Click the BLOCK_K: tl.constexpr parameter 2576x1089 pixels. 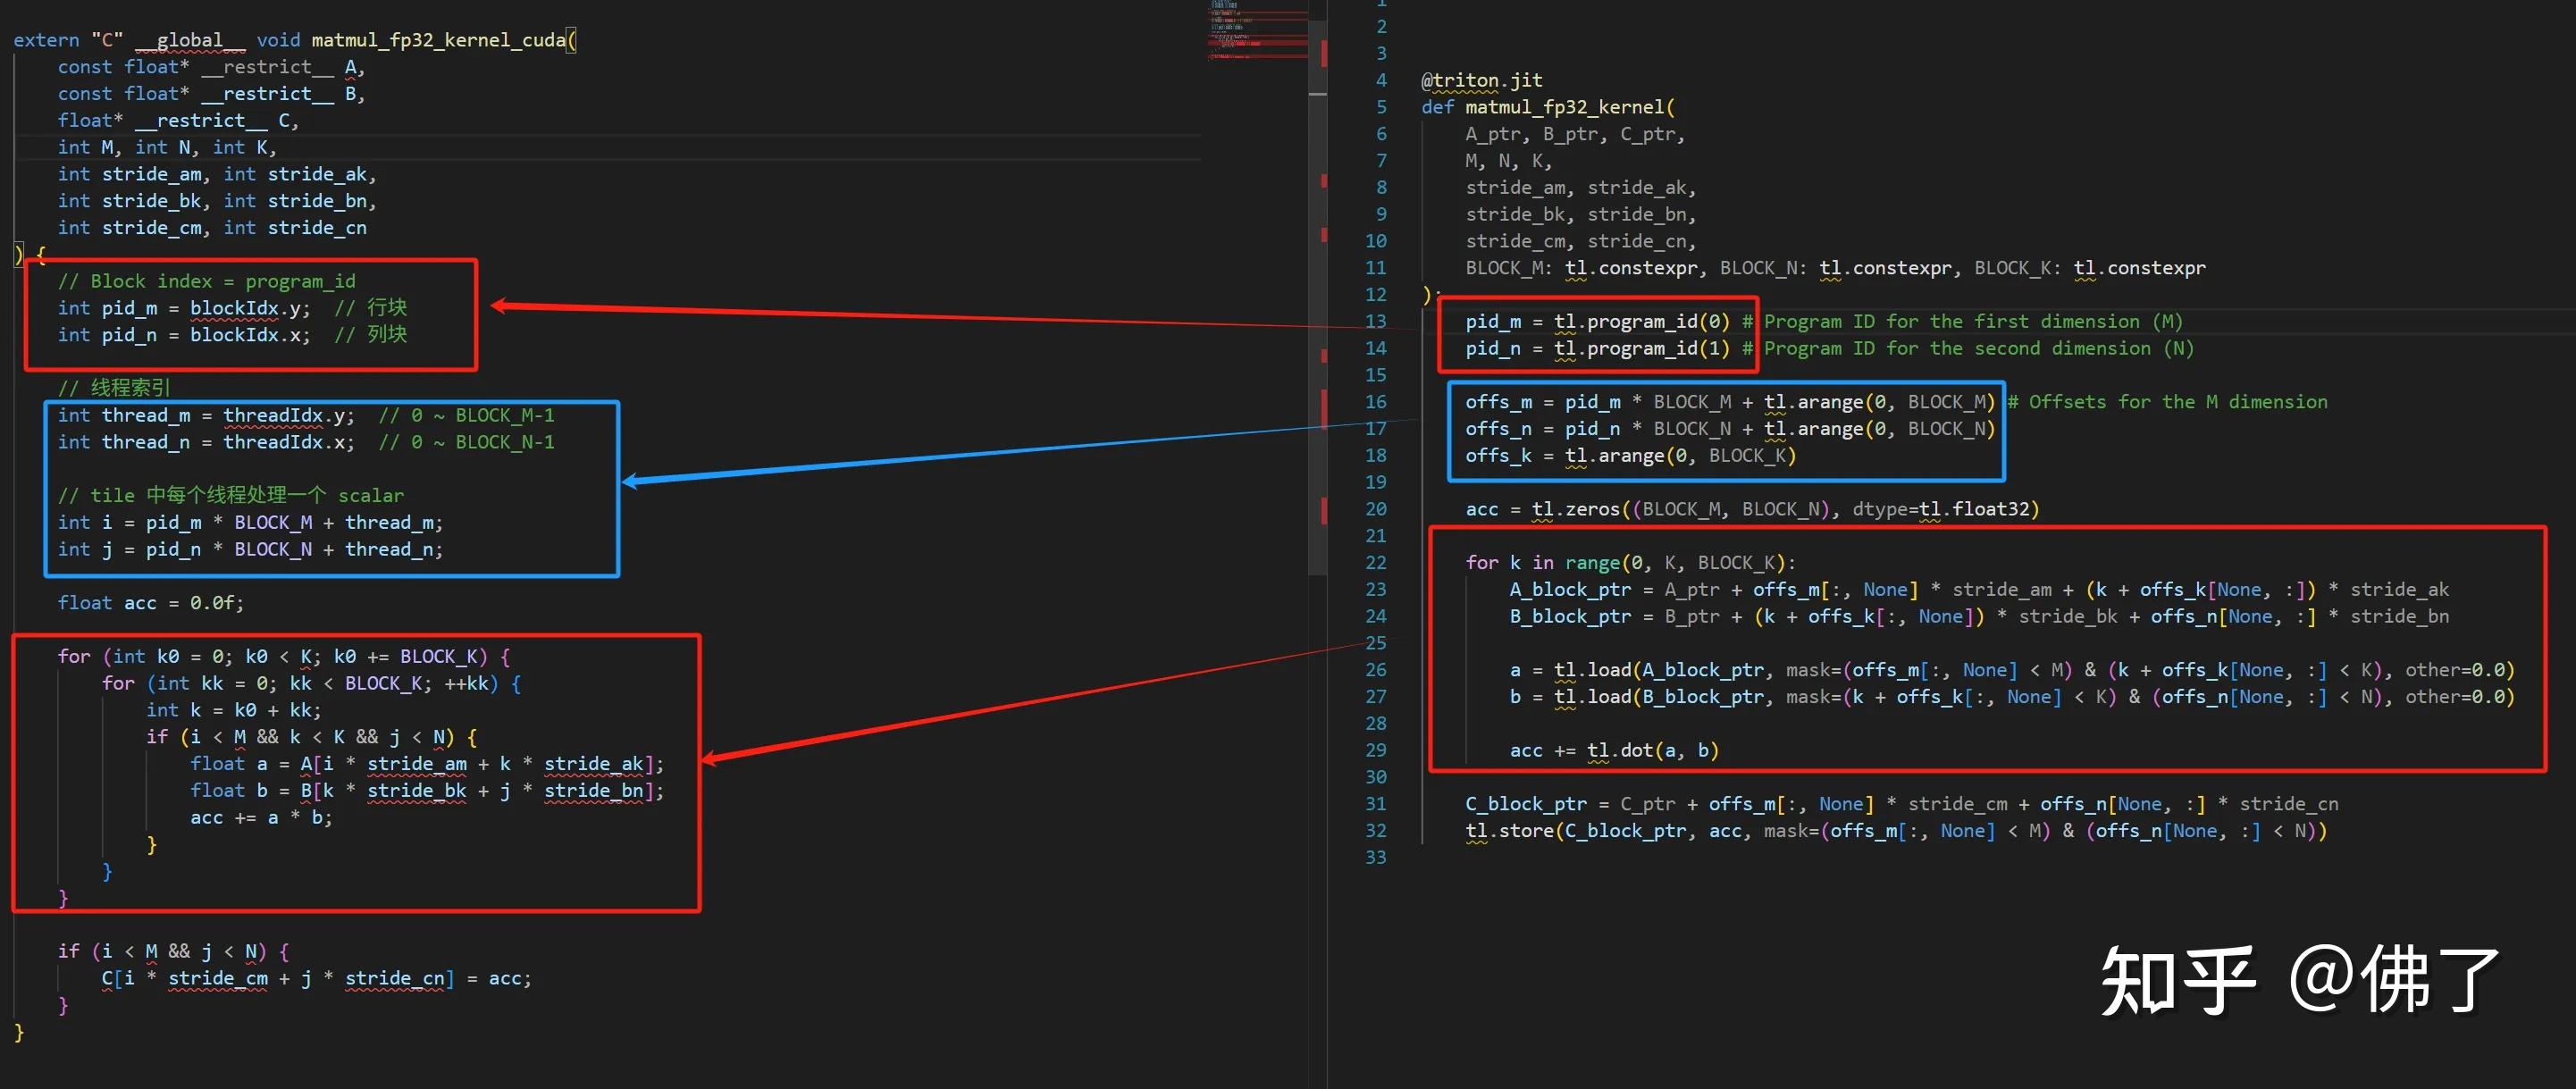click(2089, 268)
